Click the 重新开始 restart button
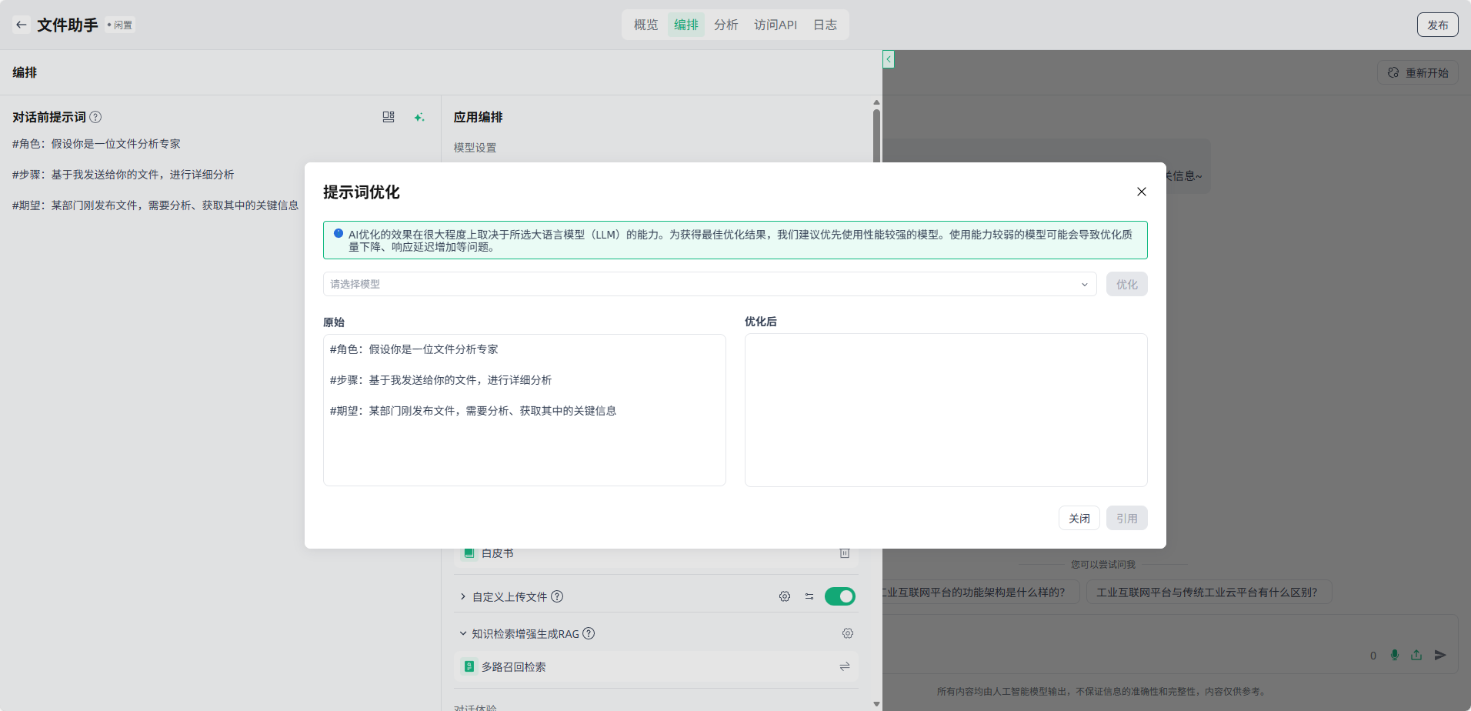This screenshot has width=1471, height=711. tap(1417, 72)
